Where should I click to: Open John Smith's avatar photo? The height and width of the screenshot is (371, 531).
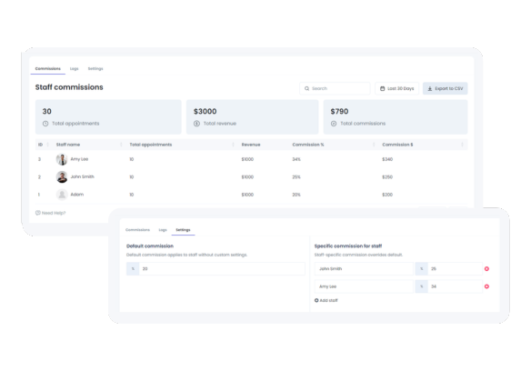point(62,176)
